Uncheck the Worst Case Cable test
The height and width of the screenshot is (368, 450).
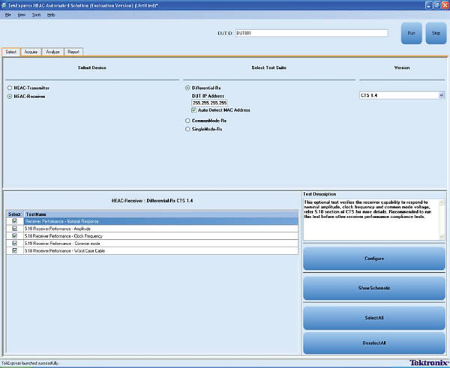[14, 250]
